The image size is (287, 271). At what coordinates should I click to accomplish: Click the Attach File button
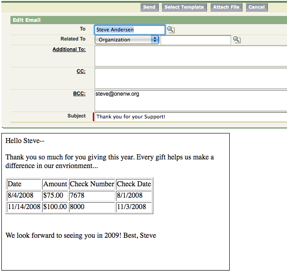point(226,7)
